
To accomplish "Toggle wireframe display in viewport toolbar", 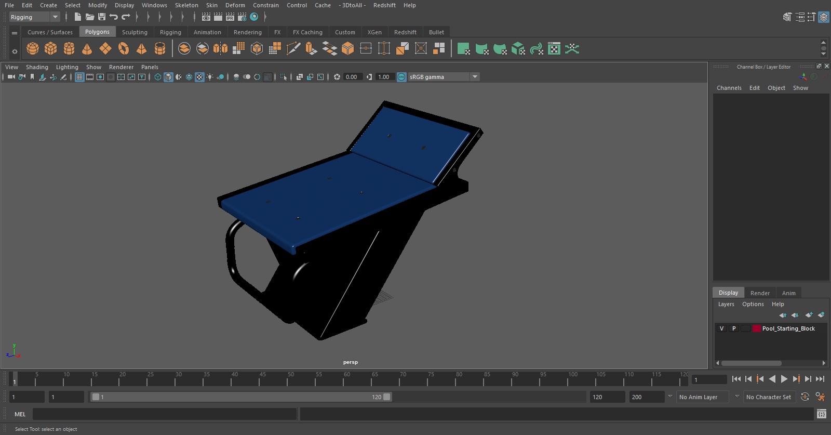I will (158, 77).
